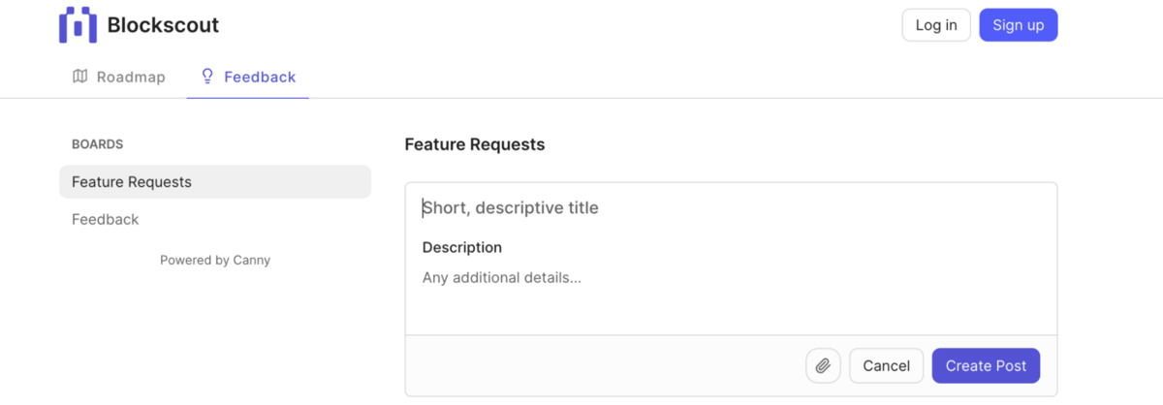Follow the Powered by Canny link

[x=215, y=260]
